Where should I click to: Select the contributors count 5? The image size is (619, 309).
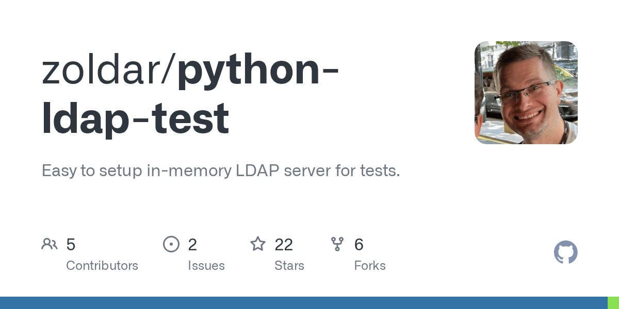[x=71, y=245]
